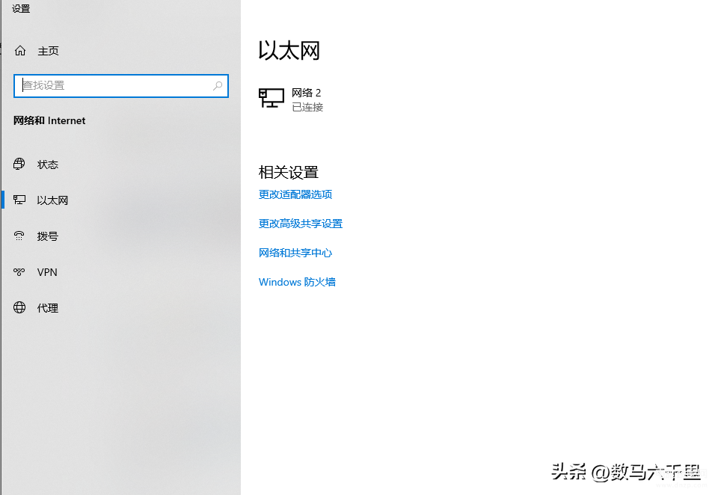Open Windows 防火墙 link

(297, 282)
